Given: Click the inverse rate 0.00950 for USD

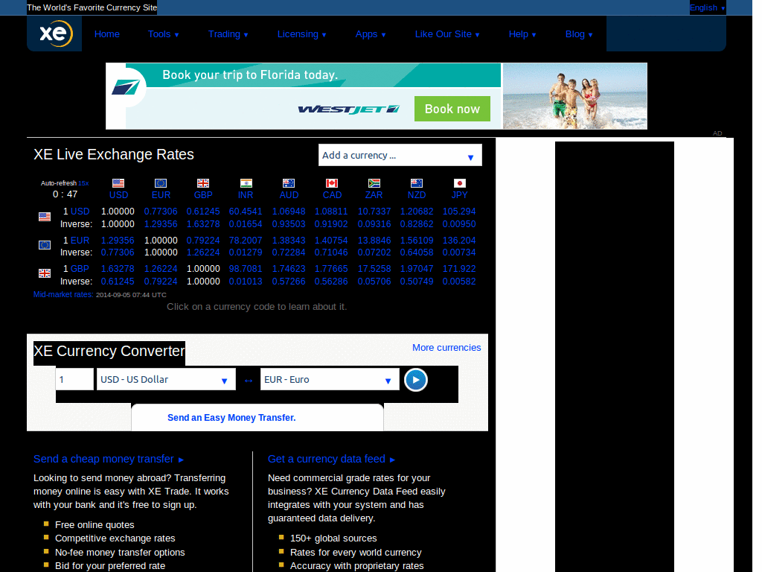Looking at the screenshot, I should point(458,224).
